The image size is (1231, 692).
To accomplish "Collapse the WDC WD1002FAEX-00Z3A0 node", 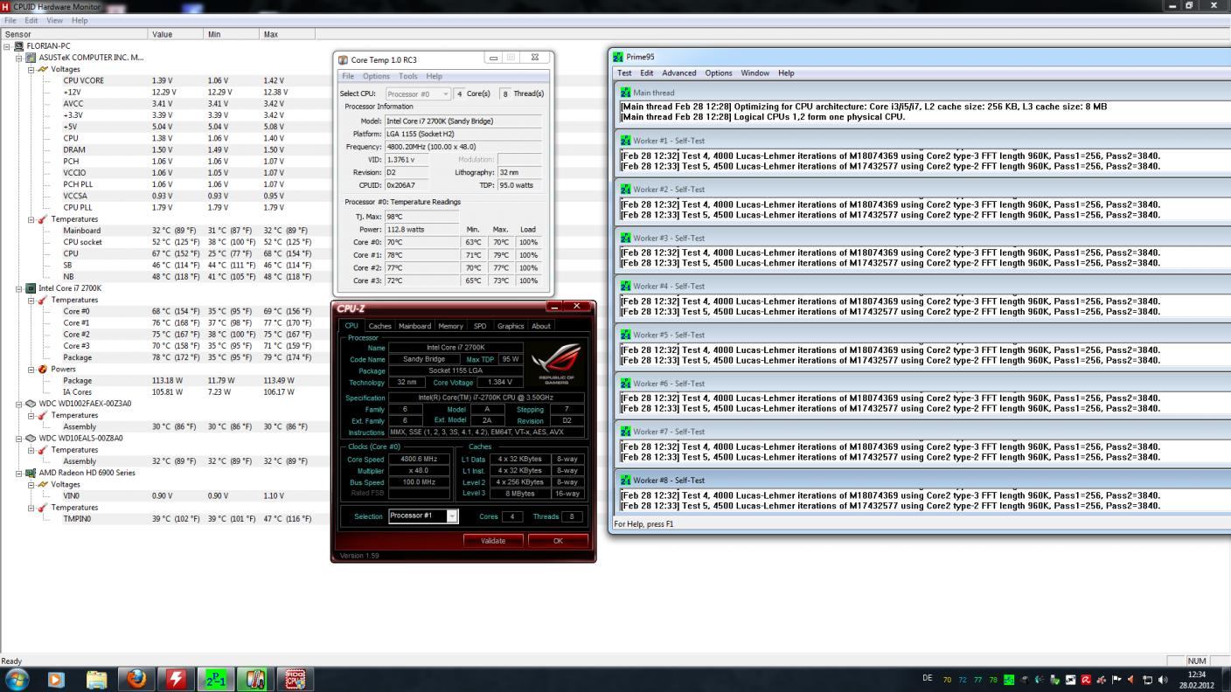I will click(x=19, y=404).
